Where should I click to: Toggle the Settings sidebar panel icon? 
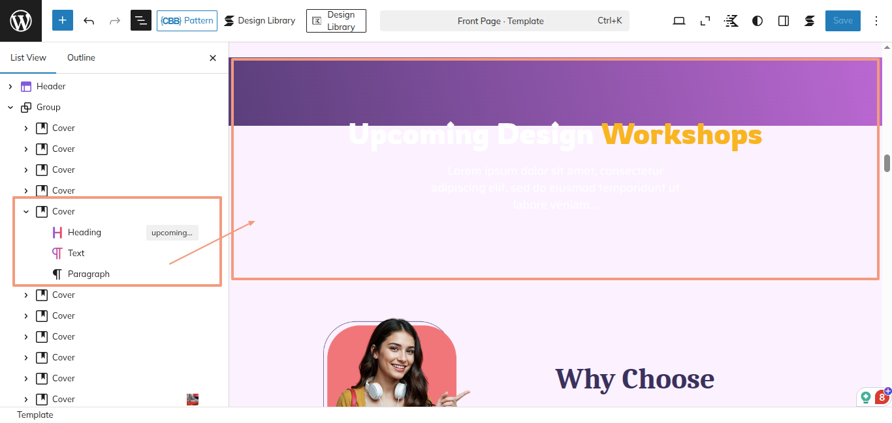[x=784, y=21]
